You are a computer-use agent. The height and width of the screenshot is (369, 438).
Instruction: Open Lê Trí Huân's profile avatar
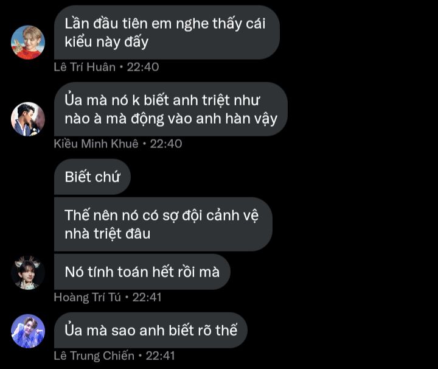28,43
